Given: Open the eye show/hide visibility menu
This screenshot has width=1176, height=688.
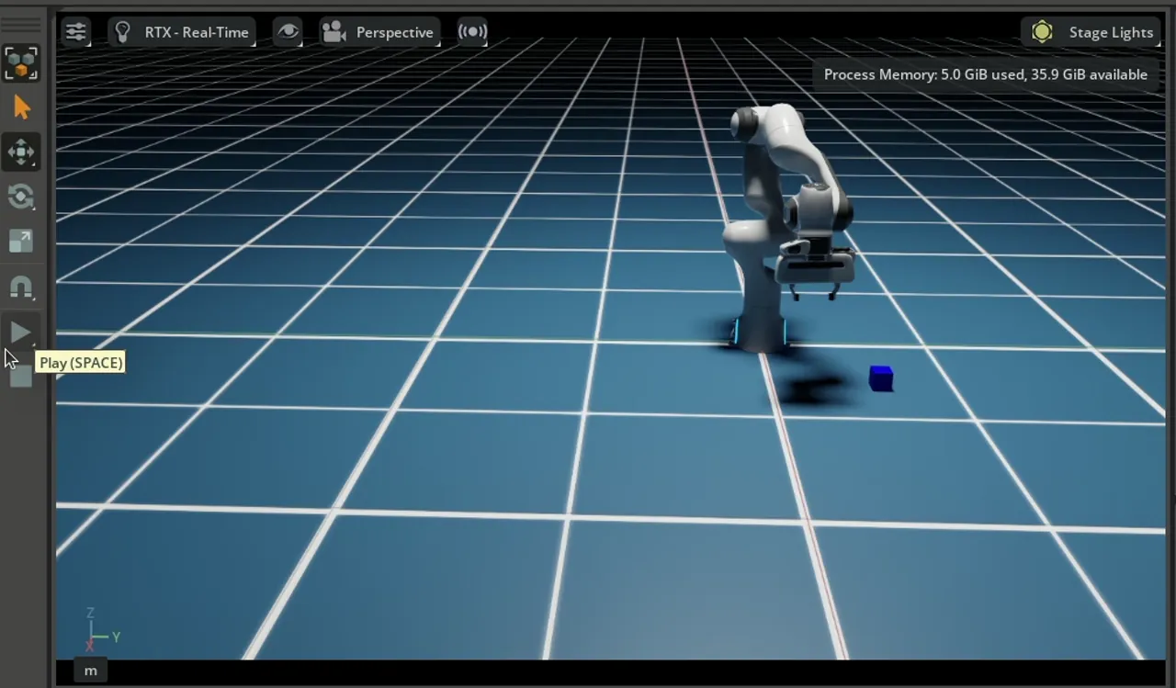Looking at the screenshot, I should click(288, 32).
